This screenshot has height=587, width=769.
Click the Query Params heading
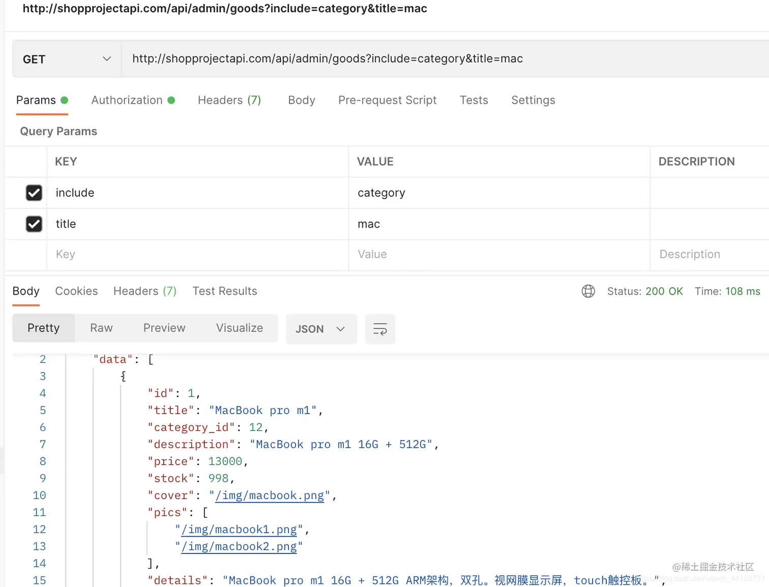point(58,131)
